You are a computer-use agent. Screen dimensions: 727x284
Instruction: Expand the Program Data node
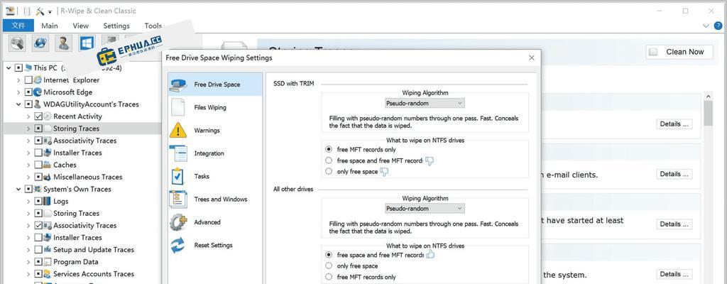(28, 262)
